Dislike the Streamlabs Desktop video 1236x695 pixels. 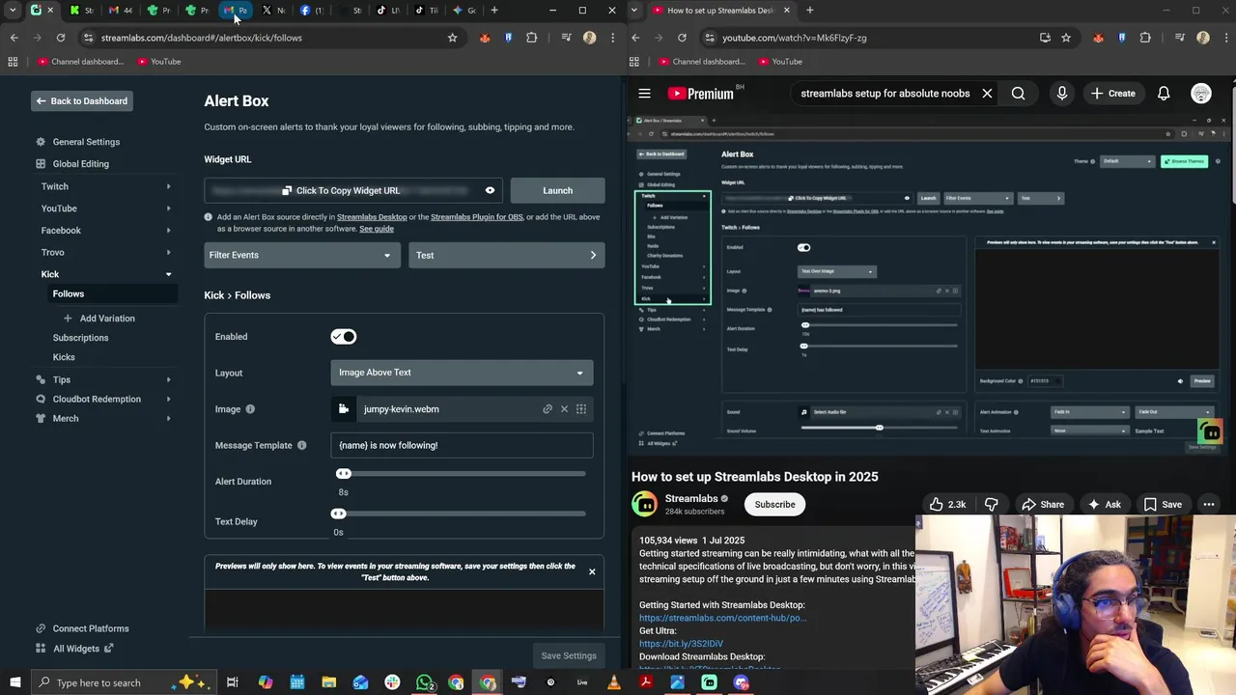(x=991, y=505)
